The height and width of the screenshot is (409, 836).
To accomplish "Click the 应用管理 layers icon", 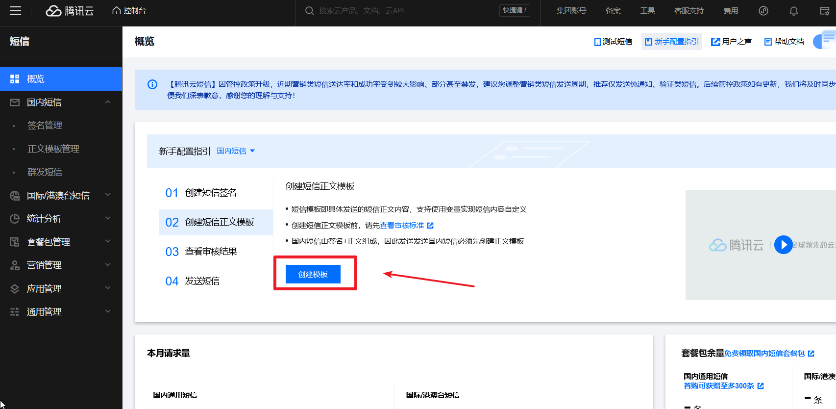I will pyautogui.click(x=15, y=289).
